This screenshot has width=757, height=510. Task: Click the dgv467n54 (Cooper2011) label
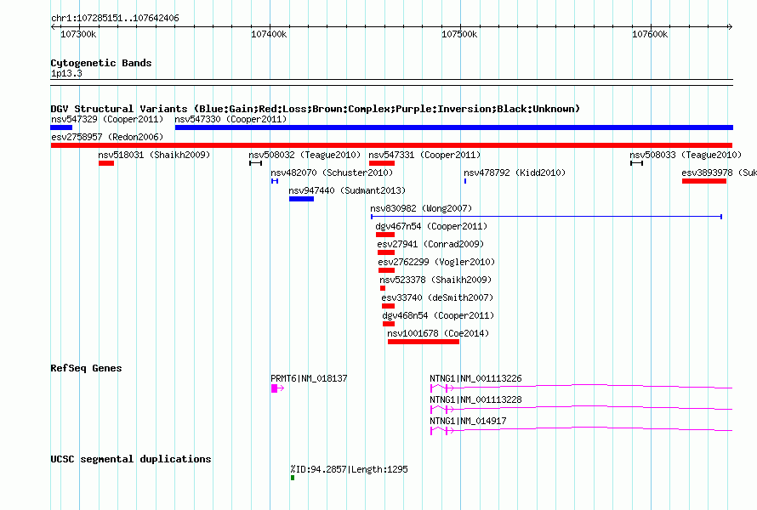[x=431, y=226]
